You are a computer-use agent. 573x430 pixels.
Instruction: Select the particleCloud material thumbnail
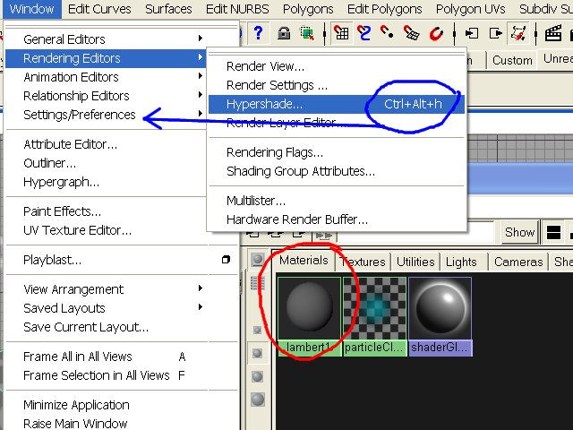coord(374,308)
